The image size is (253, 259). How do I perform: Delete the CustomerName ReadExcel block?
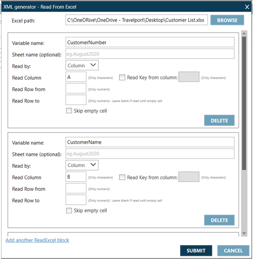pos(219,220)
